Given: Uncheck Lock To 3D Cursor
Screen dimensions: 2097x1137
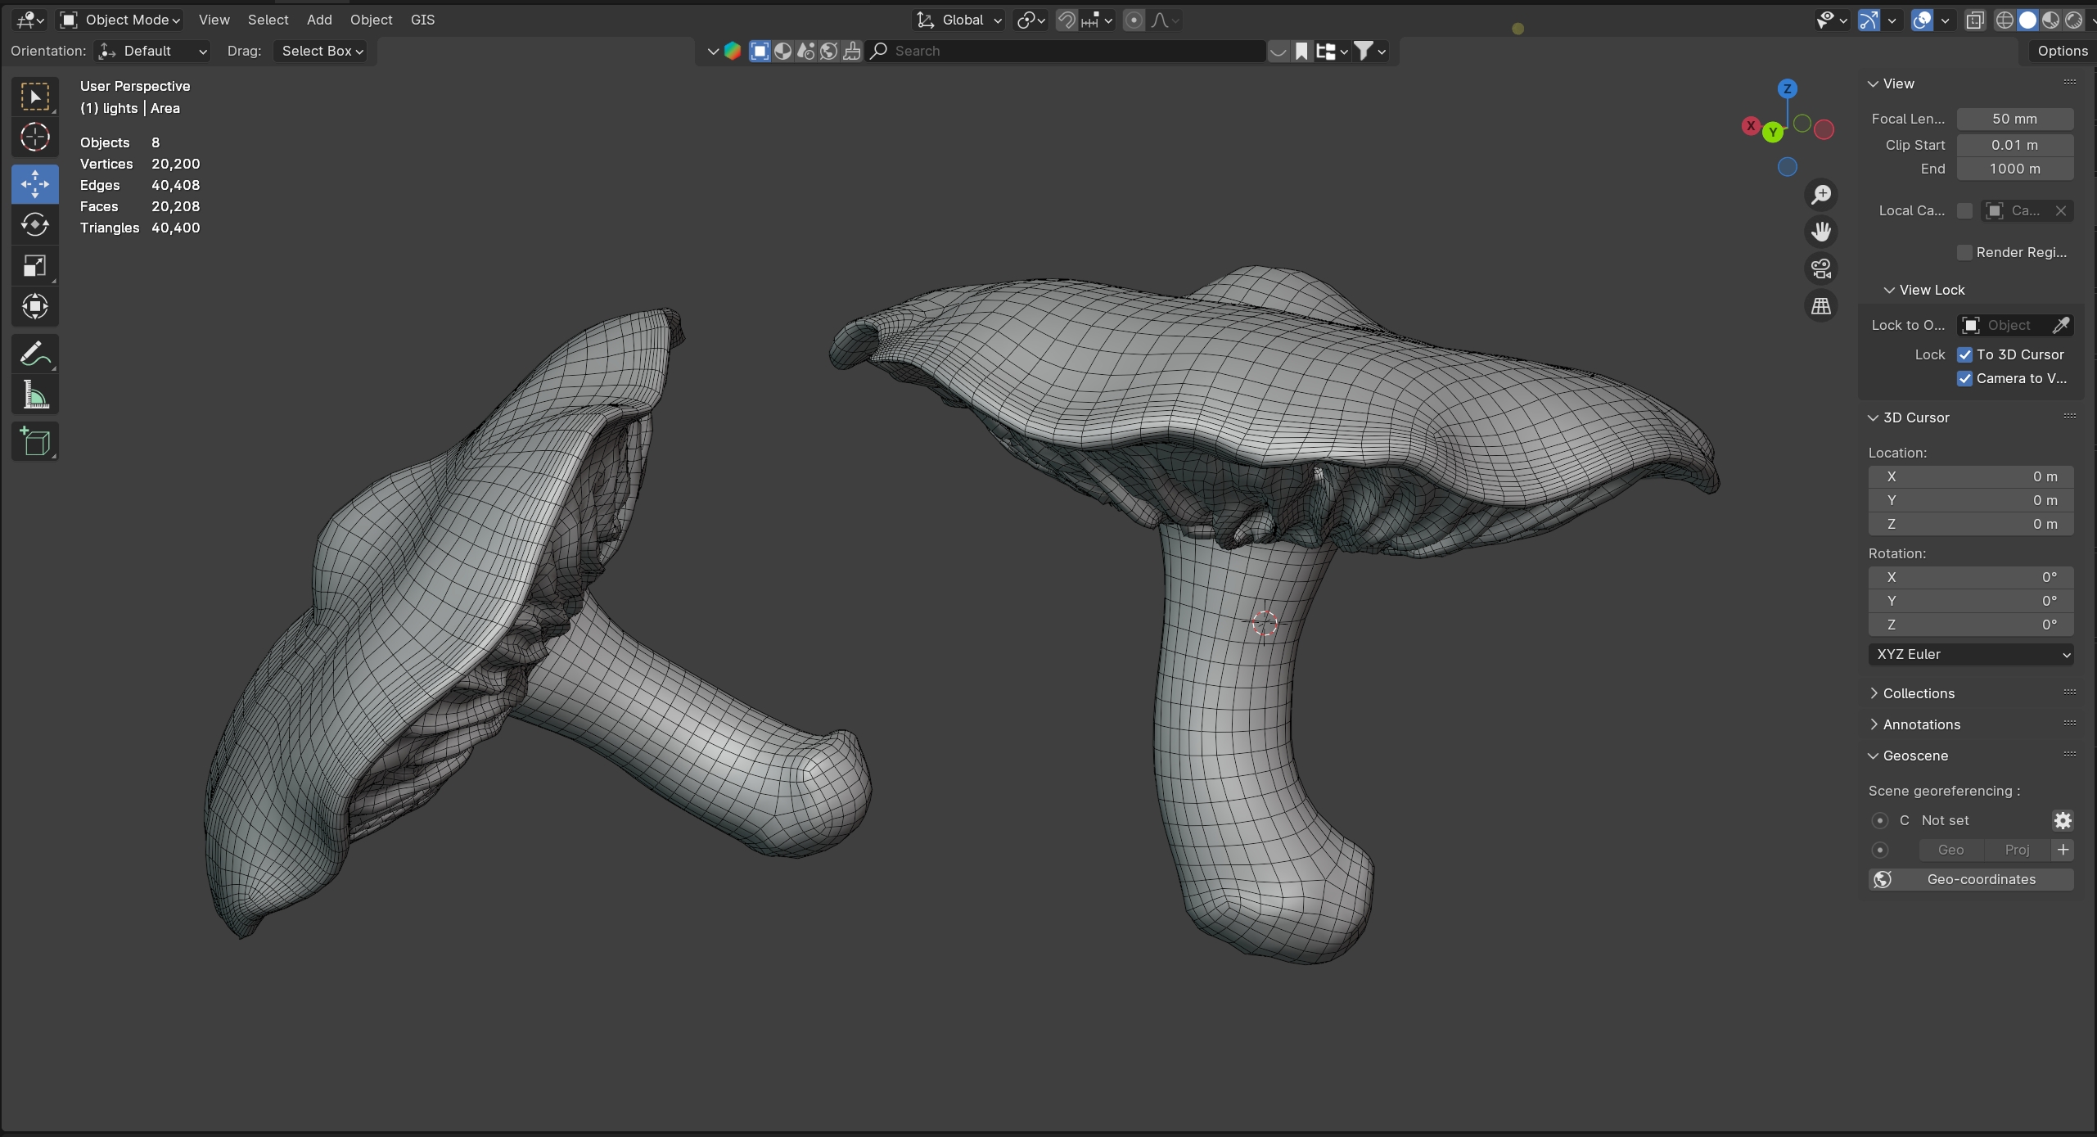Looking at the screenshot, I should pyautogui.click(x=1964, y=354).
